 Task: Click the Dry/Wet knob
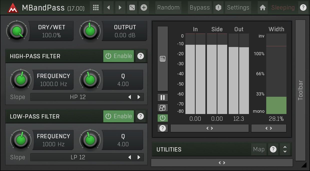click(17, 31)
